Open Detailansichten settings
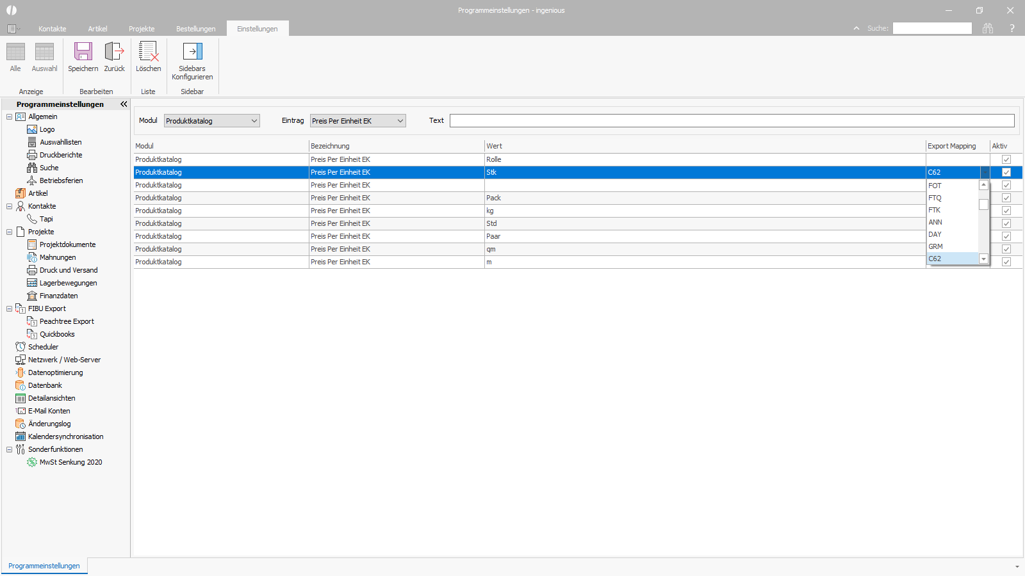The width and height of the screenshot is (1025, 576). [51, 398]
